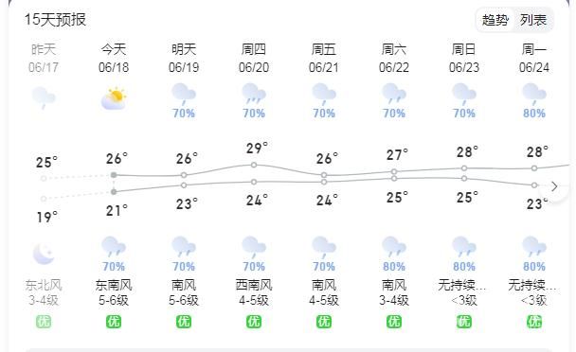Select the 昨天 06/17 column header
Viewport: 576px width, 352px height.
[x=44, y=58]
